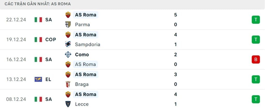This screenshot has height=109, width=265.
Task: Click green T badge for Lecce match
Action: [x=256, y=99]
